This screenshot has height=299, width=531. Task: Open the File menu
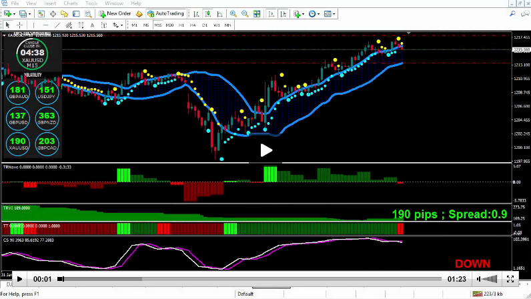(15, 3)
